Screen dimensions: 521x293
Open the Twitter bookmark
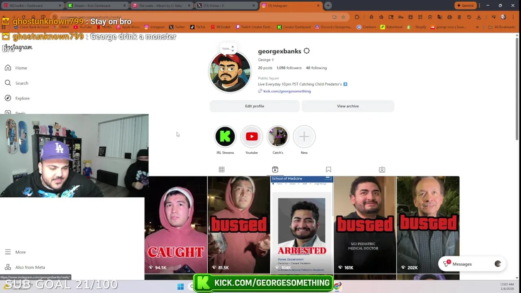point(177,27)
